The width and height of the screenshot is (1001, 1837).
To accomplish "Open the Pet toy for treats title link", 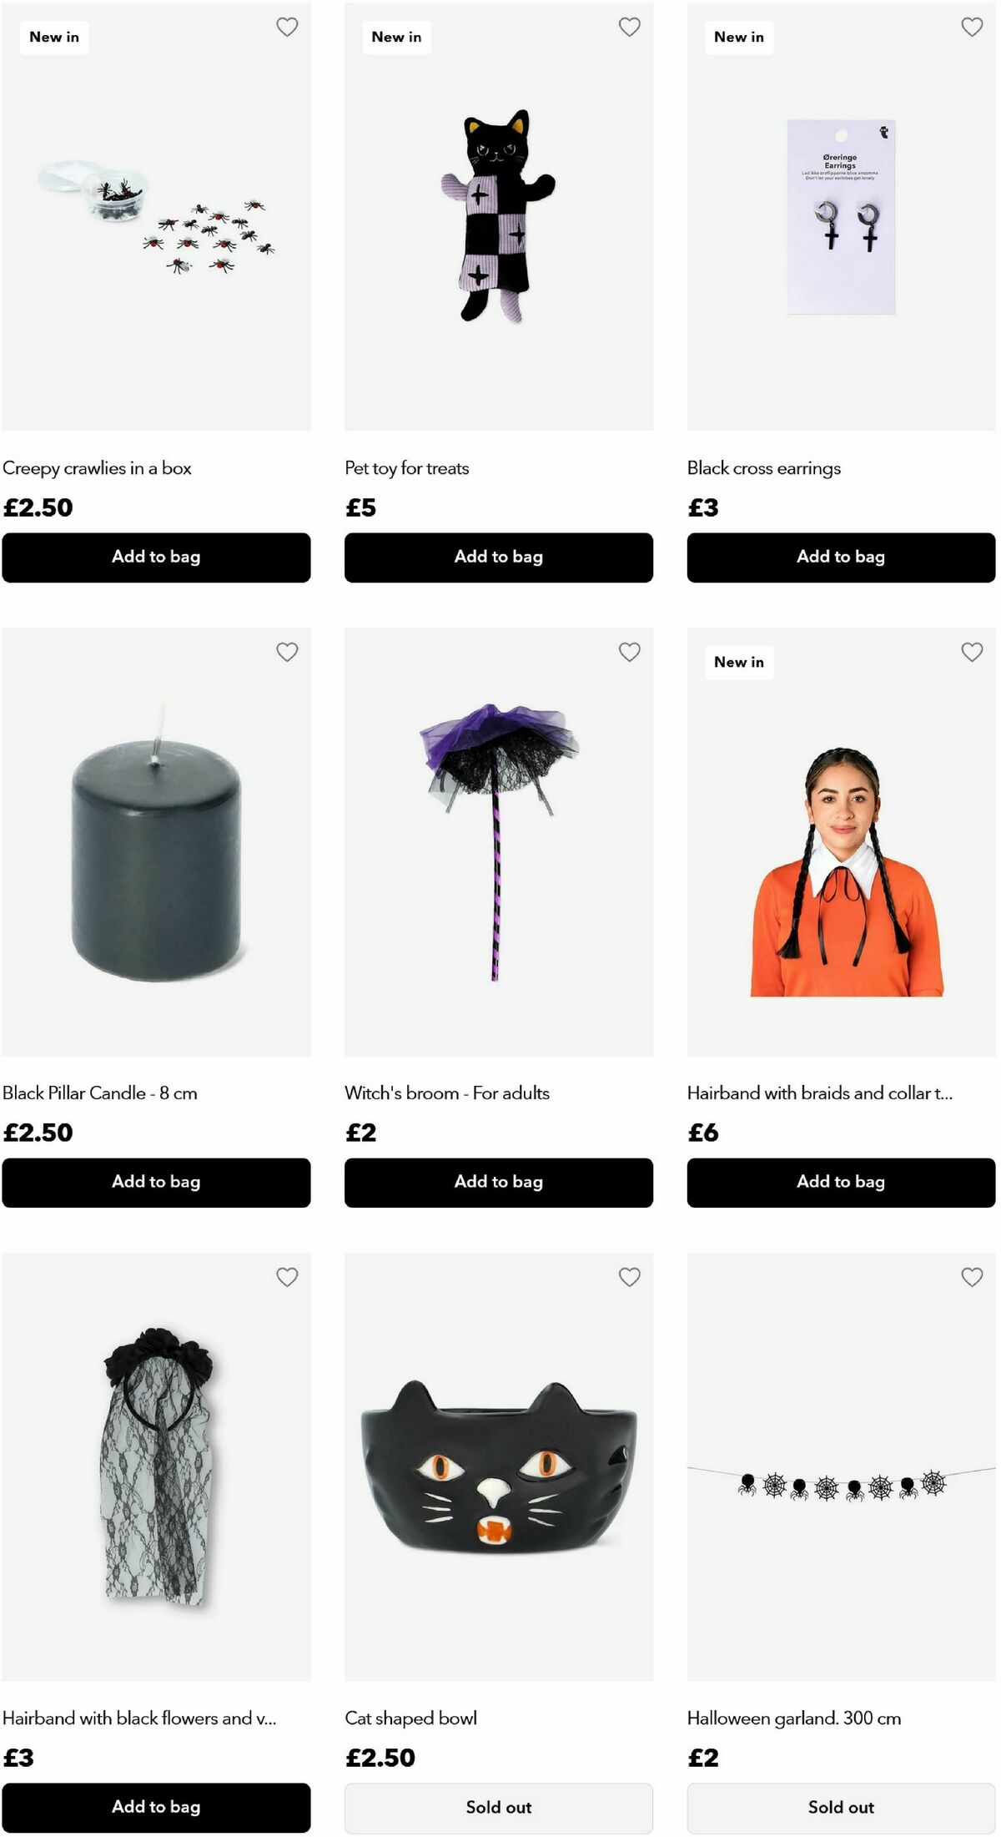I will 407,468.
